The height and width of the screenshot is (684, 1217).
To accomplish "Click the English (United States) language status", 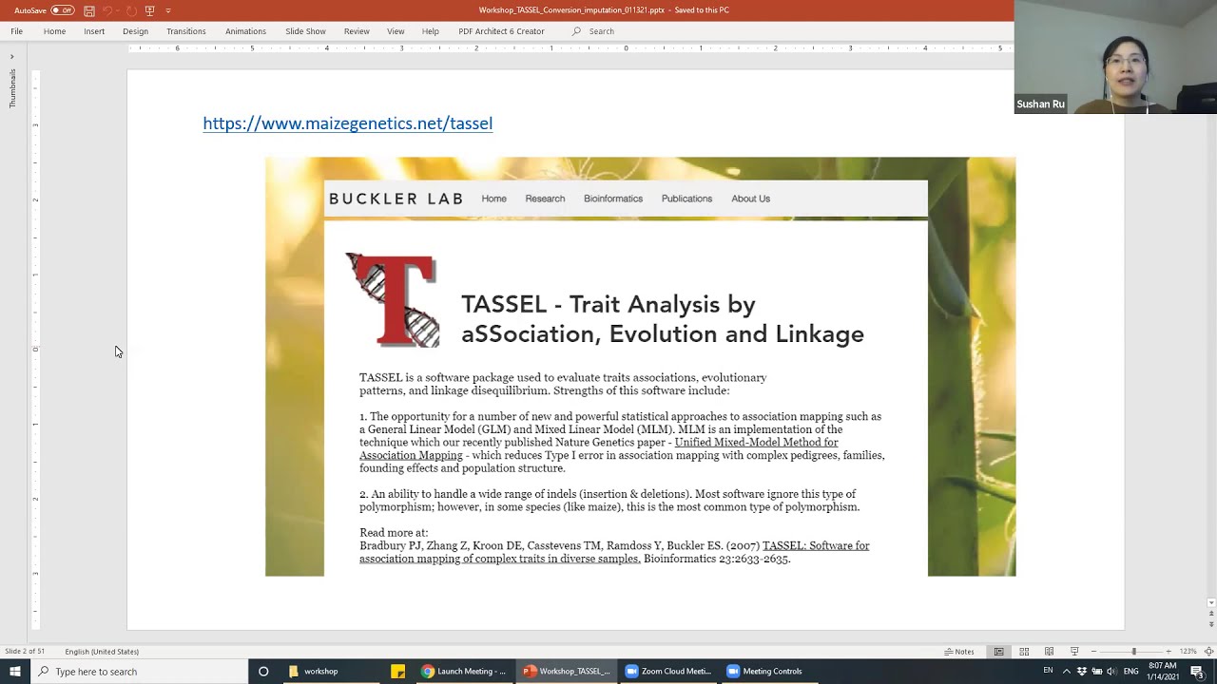I will pyautogui.click(x=102, y=652).
